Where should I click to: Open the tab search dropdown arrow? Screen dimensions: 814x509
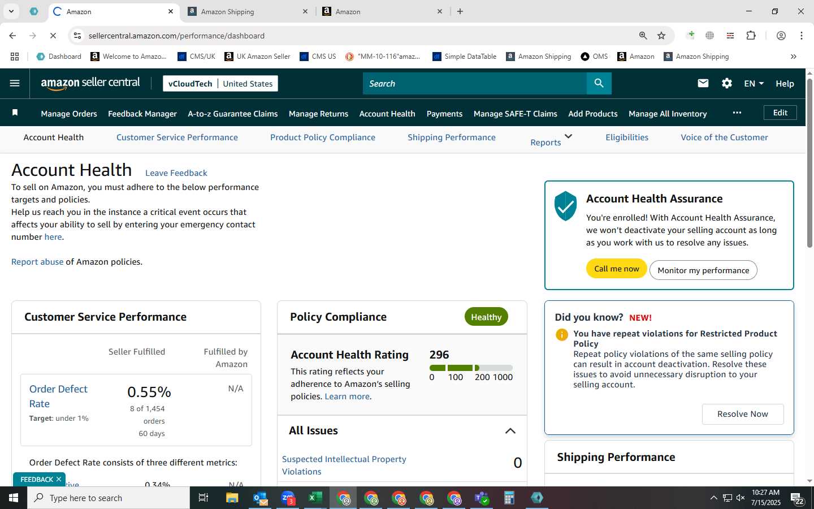pyautogui.click(x=11, y=11)
